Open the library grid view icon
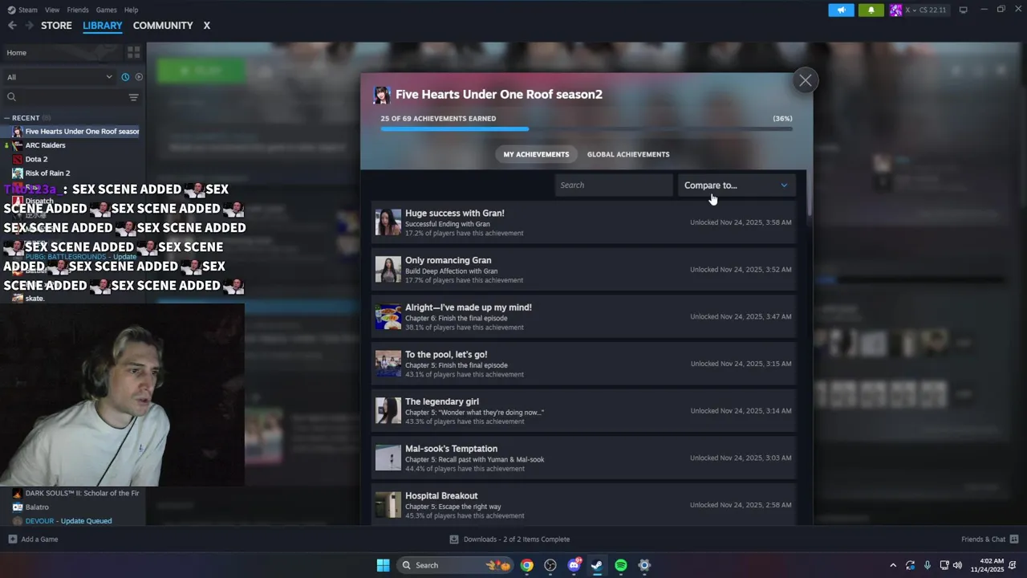Viewport: 1027px width, 578px height. (x=133, y=52)
